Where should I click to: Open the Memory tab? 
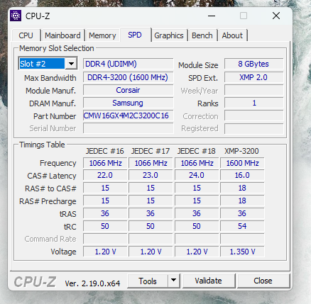[x=102, y=35]
